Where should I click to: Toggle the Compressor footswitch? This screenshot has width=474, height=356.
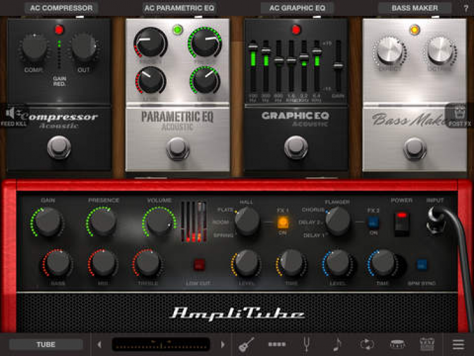pos(59,147)
